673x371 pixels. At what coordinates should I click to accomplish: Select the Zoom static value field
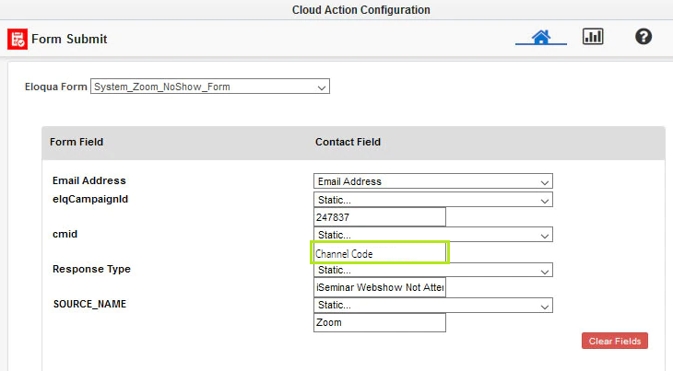pos(380,323)
